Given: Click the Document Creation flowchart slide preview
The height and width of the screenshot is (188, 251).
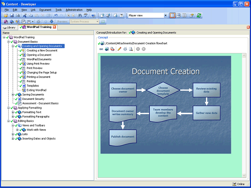Looking at the screenshot, I should tap(166, 105).
